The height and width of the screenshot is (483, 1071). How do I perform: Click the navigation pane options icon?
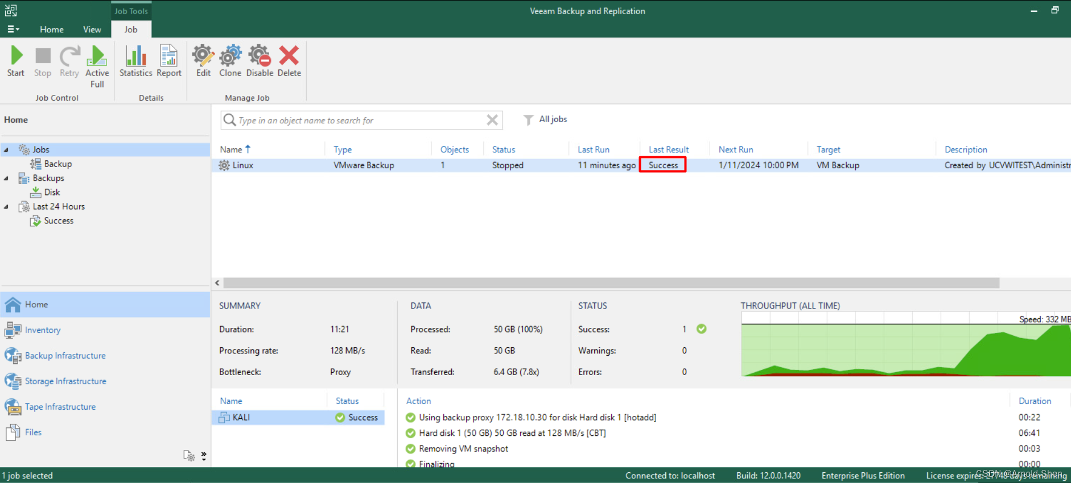189,456
